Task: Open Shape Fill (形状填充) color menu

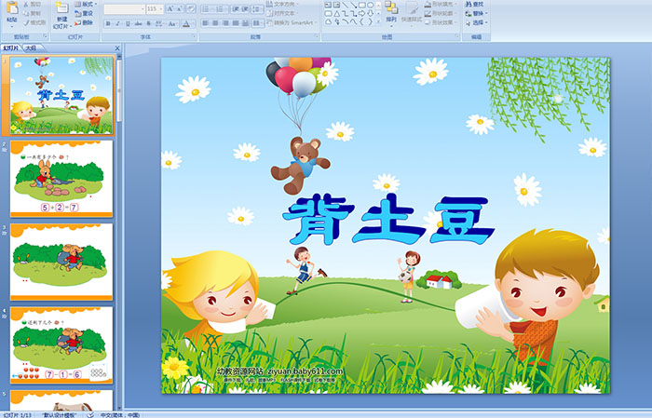Action: [441, 4]
